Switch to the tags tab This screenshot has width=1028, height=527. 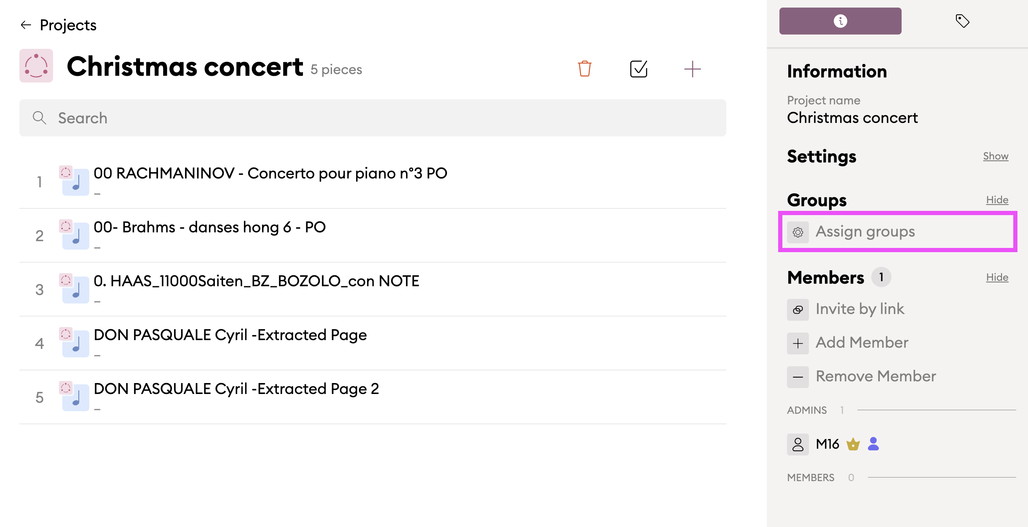coord(962,21)
